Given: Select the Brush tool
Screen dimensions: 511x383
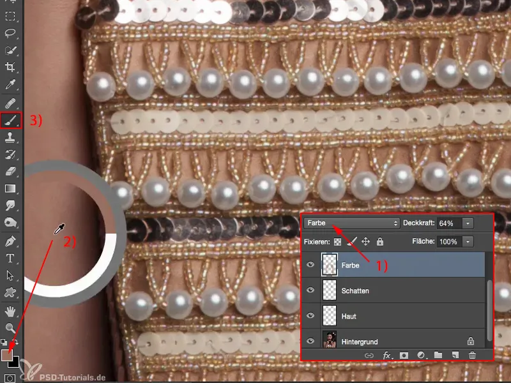Looking at the screenshot, I should pyautogui.click(x=11, y=121).
